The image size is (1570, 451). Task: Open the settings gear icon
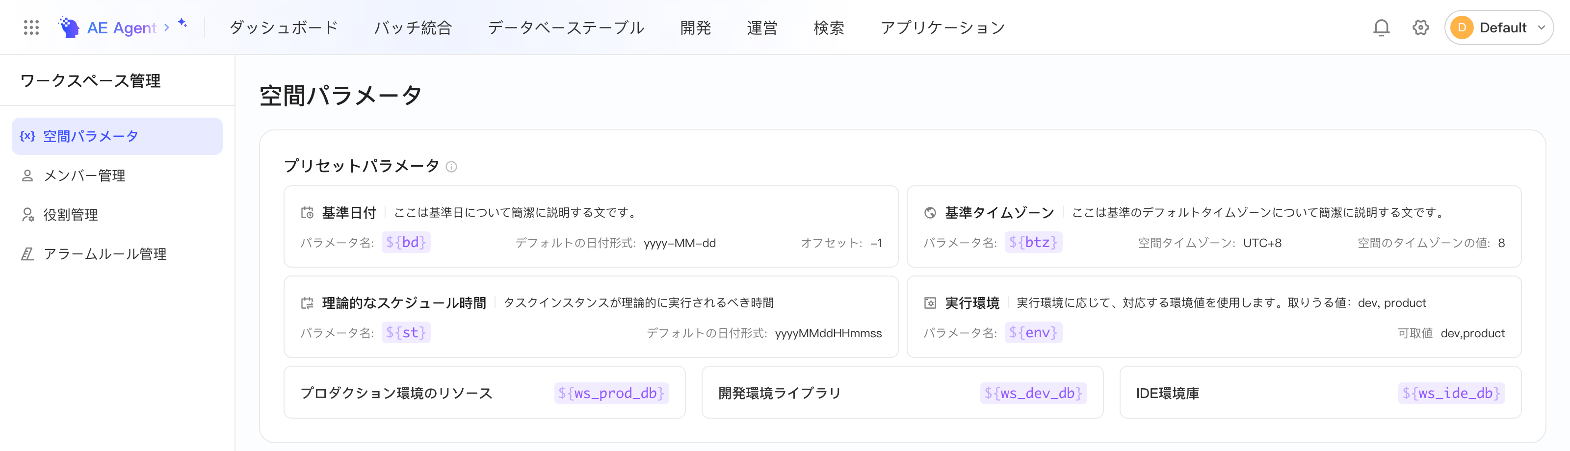tap(1421, 27)
